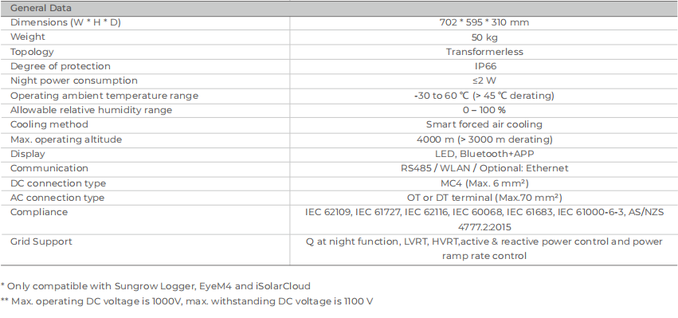Select the Transformerless topology value
678x318 pixels.
click(484, 52)
